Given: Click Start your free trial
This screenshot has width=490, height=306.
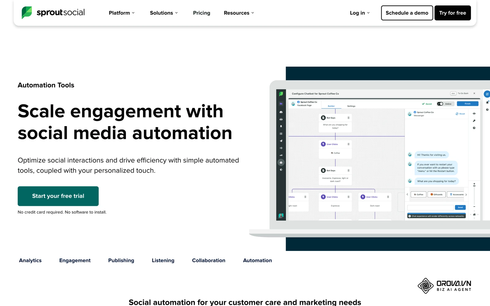Looking at the screenshot, I should 58,196.
